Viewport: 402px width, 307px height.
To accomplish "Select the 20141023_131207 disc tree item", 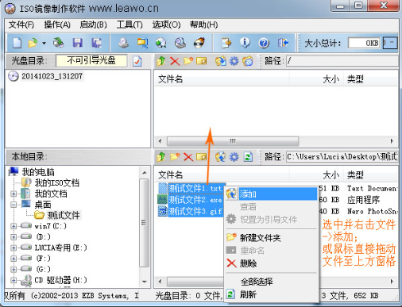I will (x=52, y=76).
